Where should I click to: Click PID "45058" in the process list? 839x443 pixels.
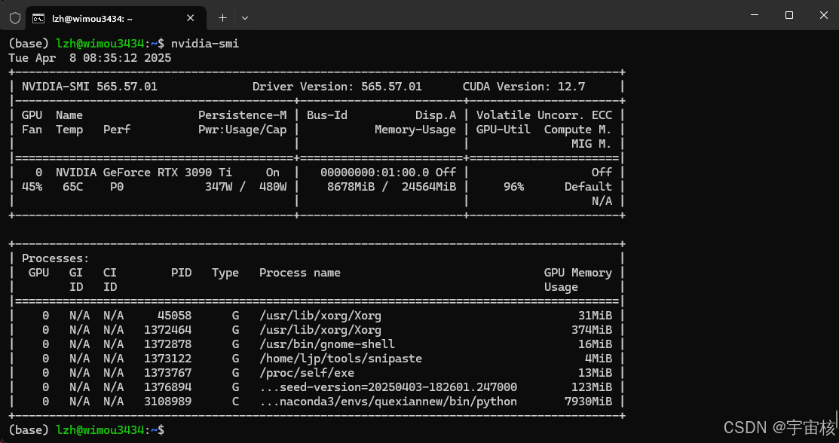point(174,316)
